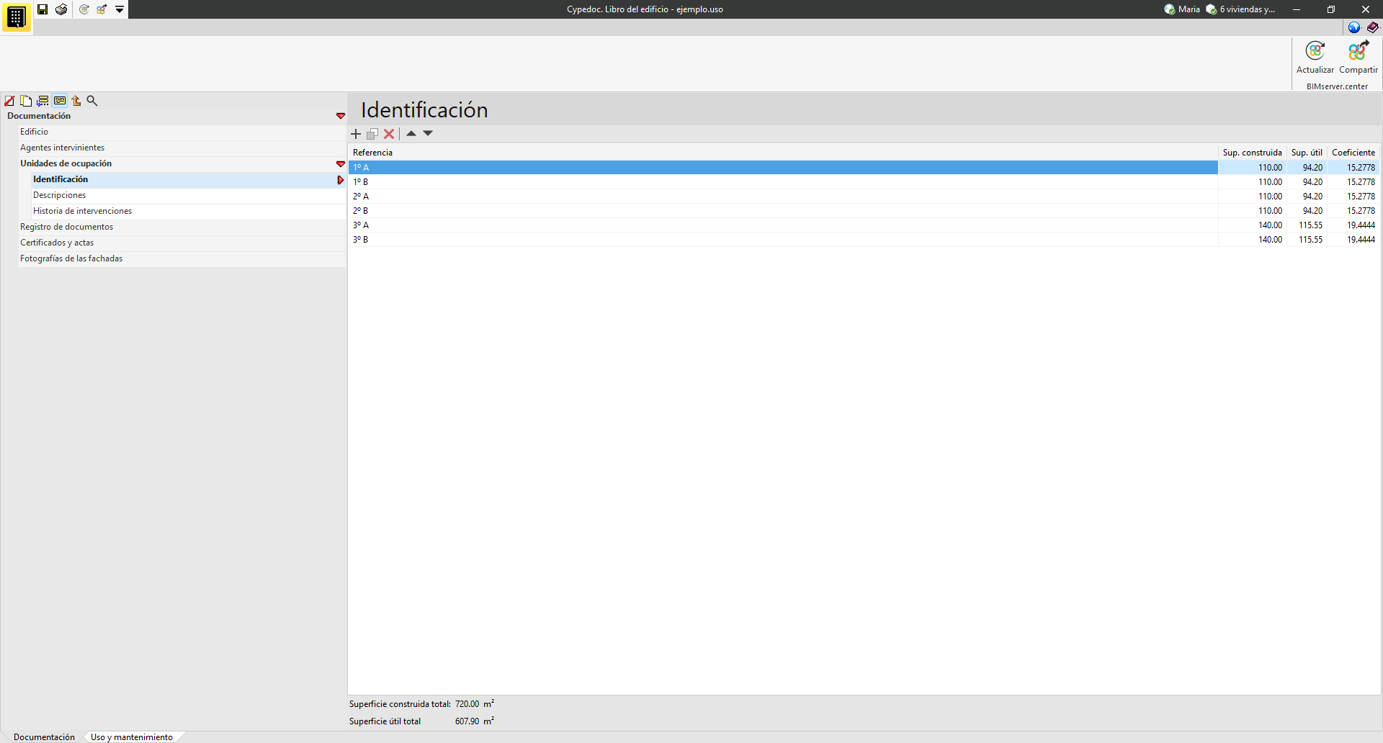Click the Superficie útil total value 607.90
Image resolution: width=1383 pixels, height=743 pixels.
pos(467,721)
